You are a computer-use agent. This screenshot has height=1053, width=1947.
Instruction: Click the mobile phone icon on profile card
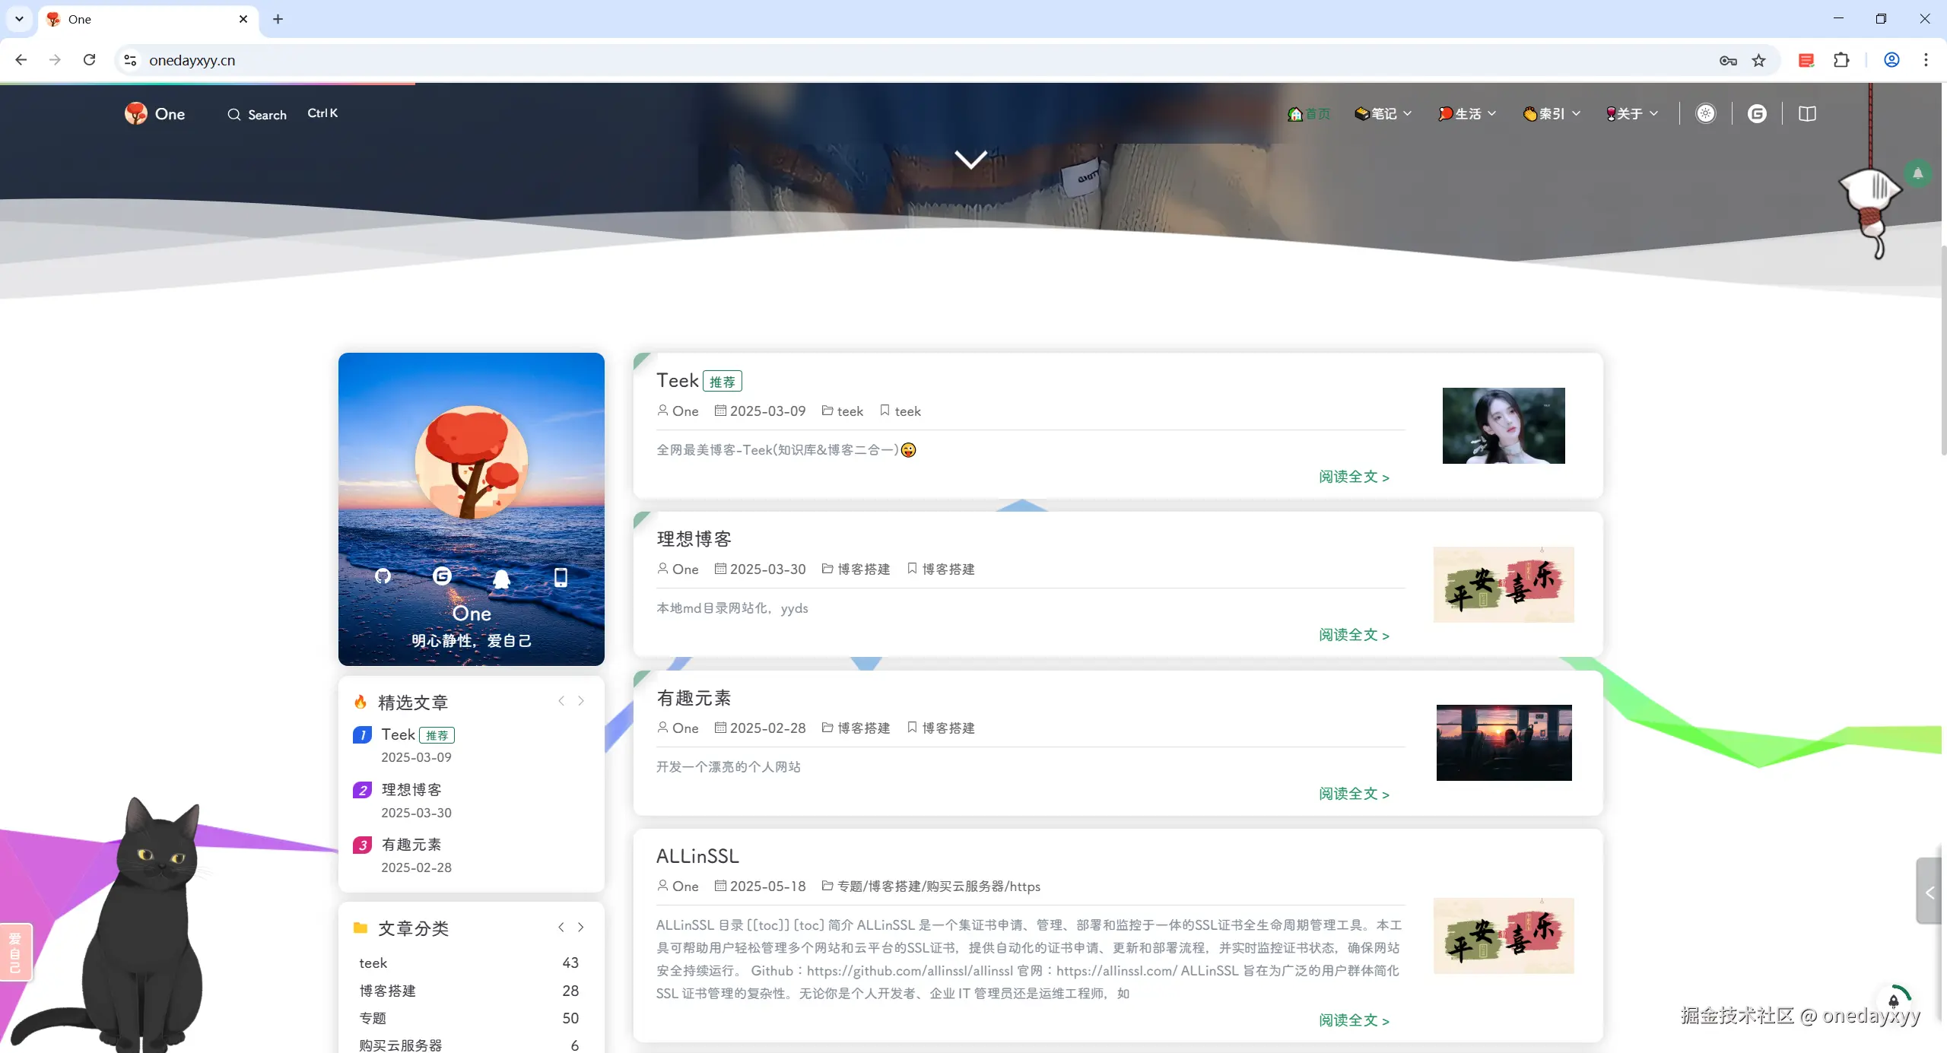point(561,577)
